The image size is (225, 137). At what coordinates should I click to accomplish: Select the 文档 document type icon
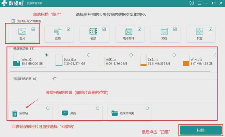(x=164, y=31)
